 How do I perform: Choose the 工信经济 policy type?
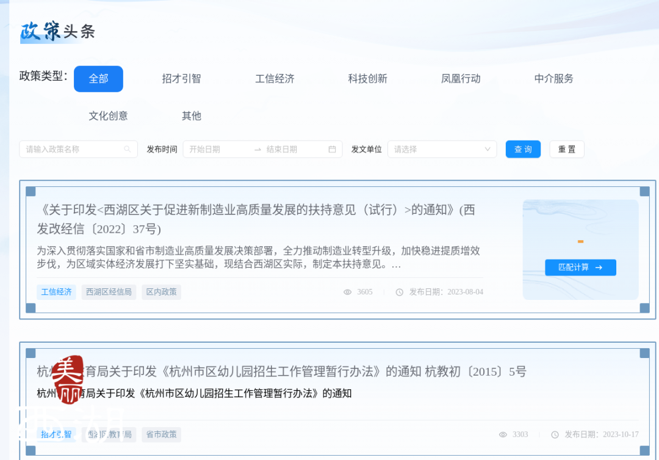click(x=275, y=79)
